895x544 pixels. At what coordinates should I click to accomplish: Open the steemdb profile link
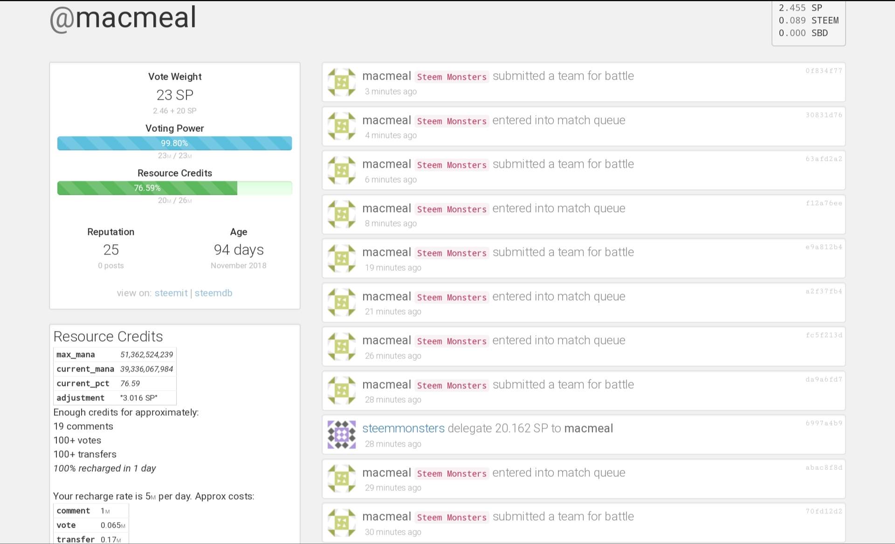(213, 293)
